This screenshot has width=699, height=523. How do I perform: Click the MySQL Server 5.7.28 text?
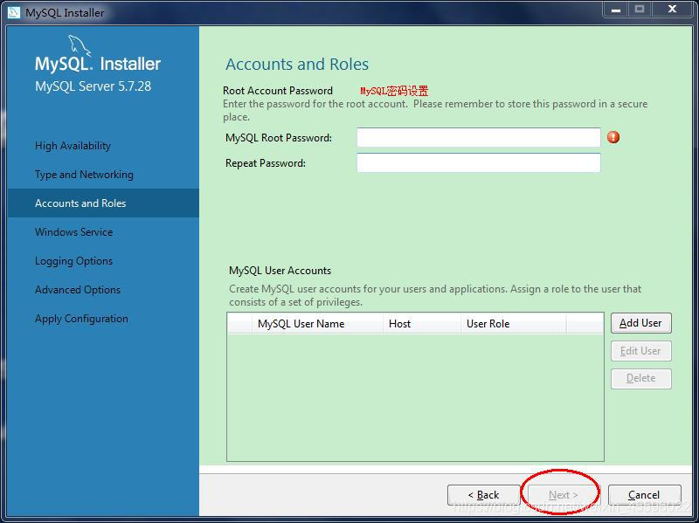click(93, 86)
